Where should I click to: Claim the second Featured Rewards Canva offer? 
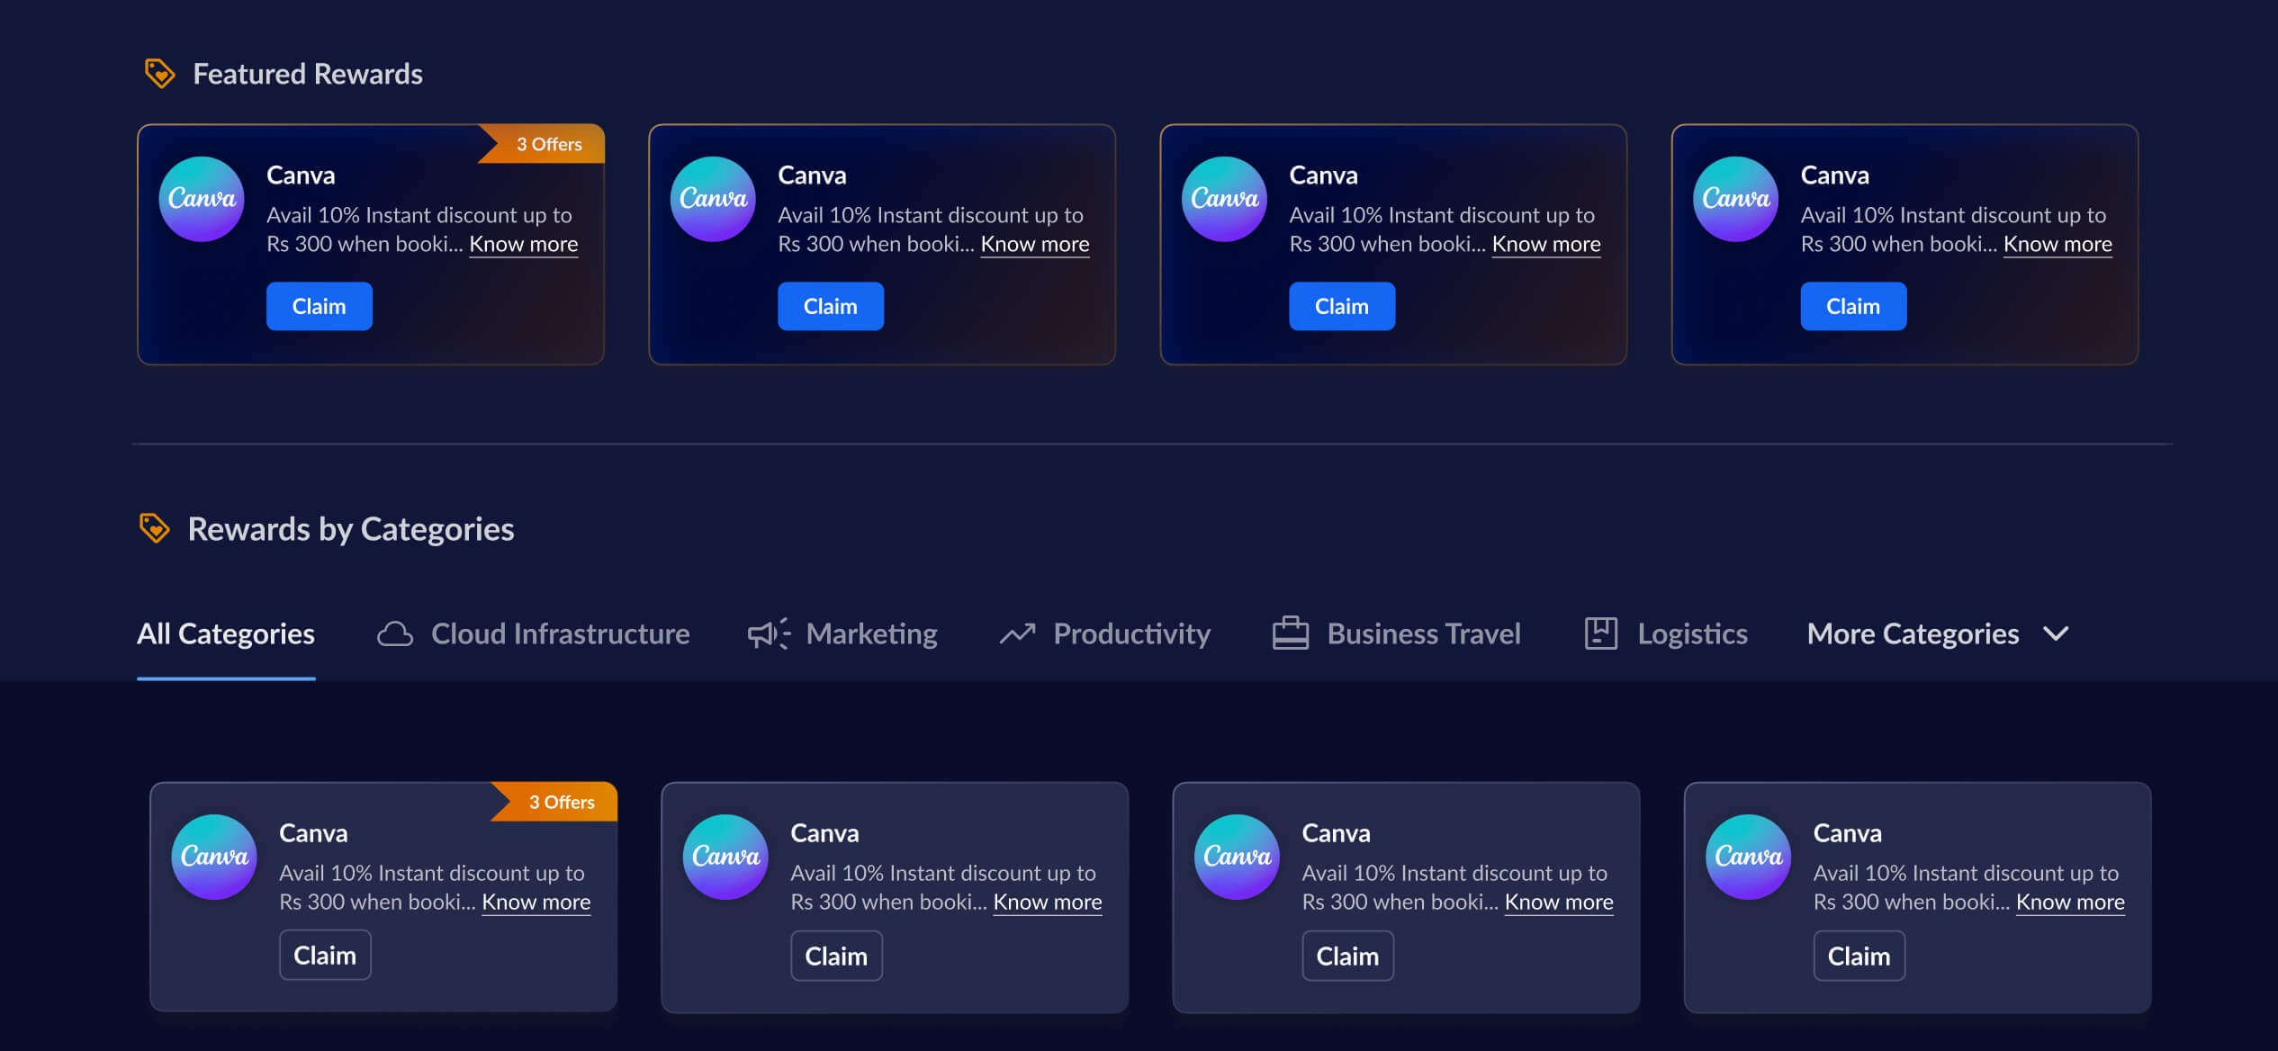tap(831, 306)
